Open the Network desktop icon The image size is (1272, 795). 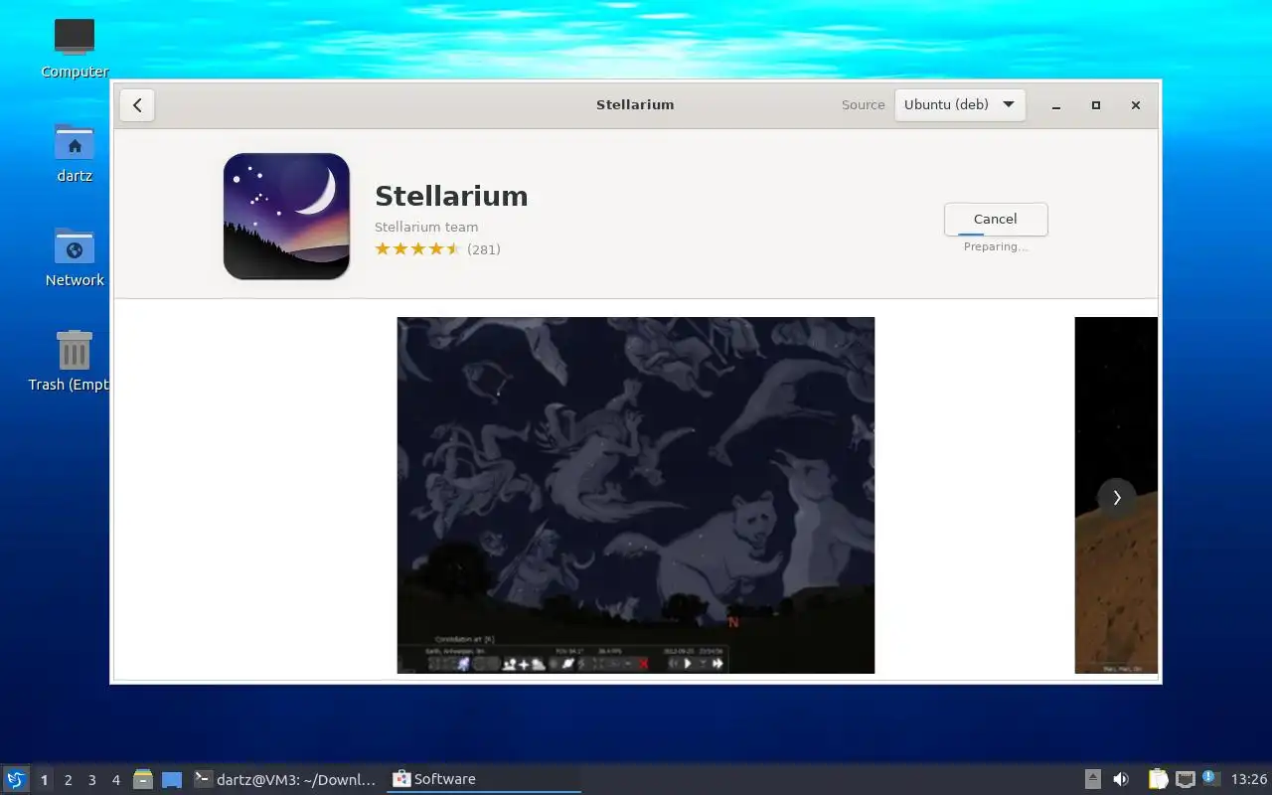point(75,257)
